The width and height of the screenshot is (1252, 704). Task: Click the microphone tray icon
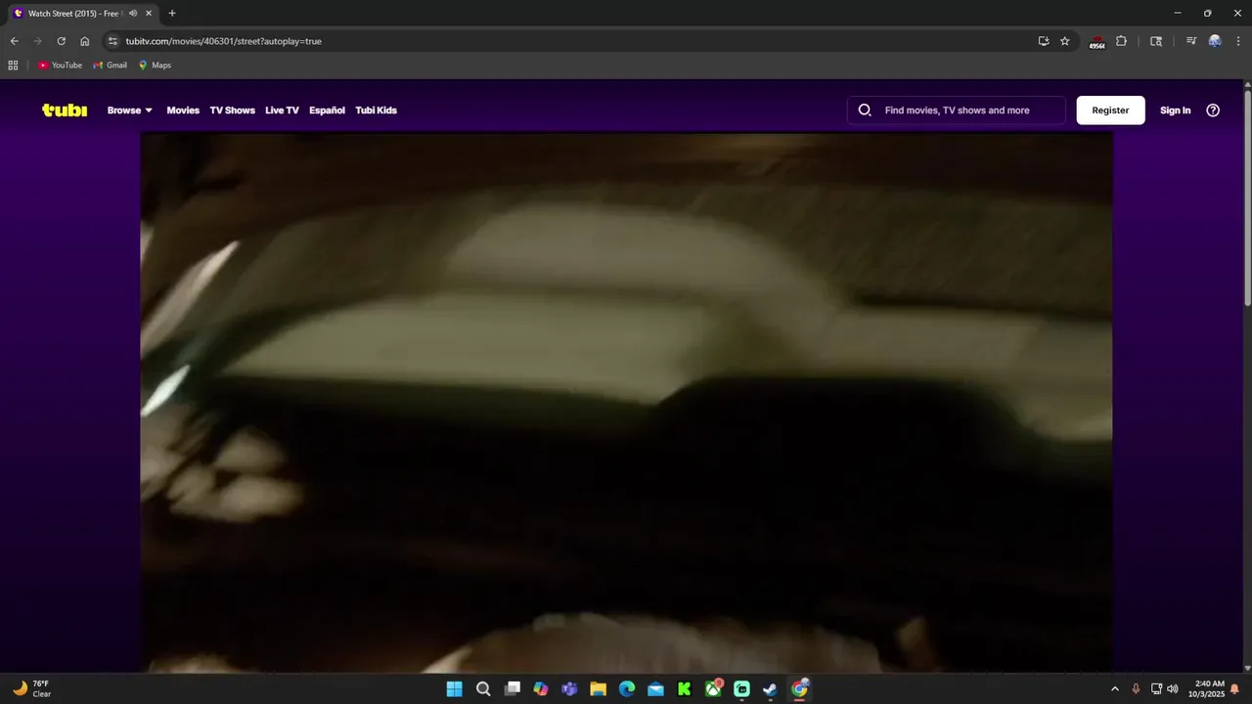1136,689
